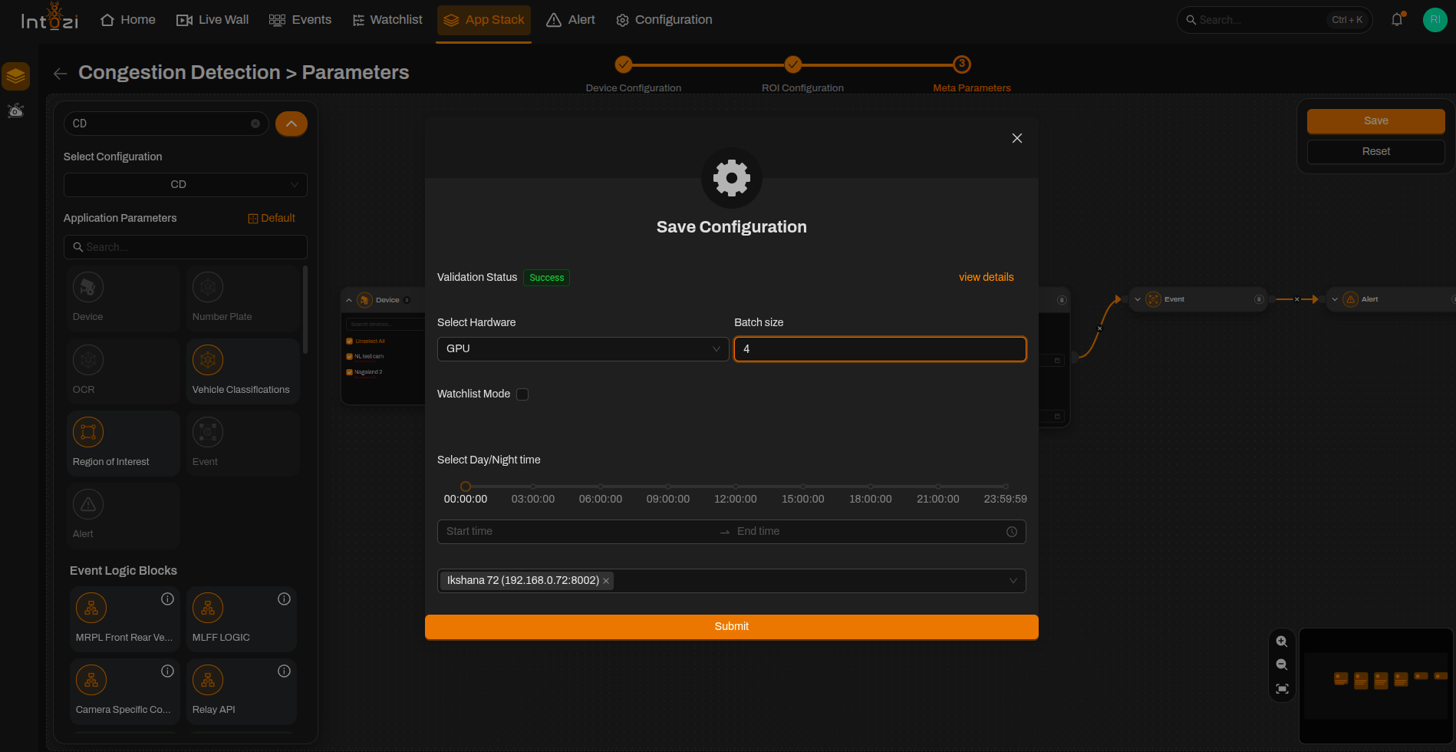This screenshot has height=752, width=1456.
Task: Click the zoom-out magnifier on canvas
Action: click(1282, 665)
